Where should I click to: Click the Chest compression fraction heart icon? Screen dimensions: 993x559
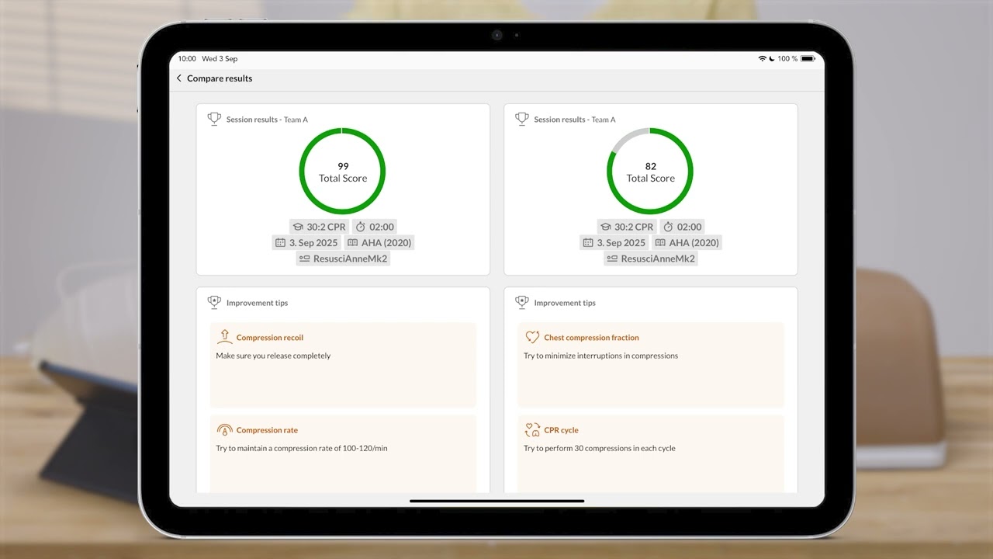pyautogui.click(x=532, y=337)
